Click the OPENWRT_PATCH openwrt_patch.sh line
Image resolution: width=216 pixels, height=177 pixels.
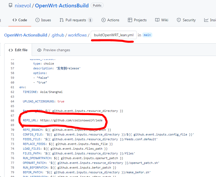click(x=91, y=163)
